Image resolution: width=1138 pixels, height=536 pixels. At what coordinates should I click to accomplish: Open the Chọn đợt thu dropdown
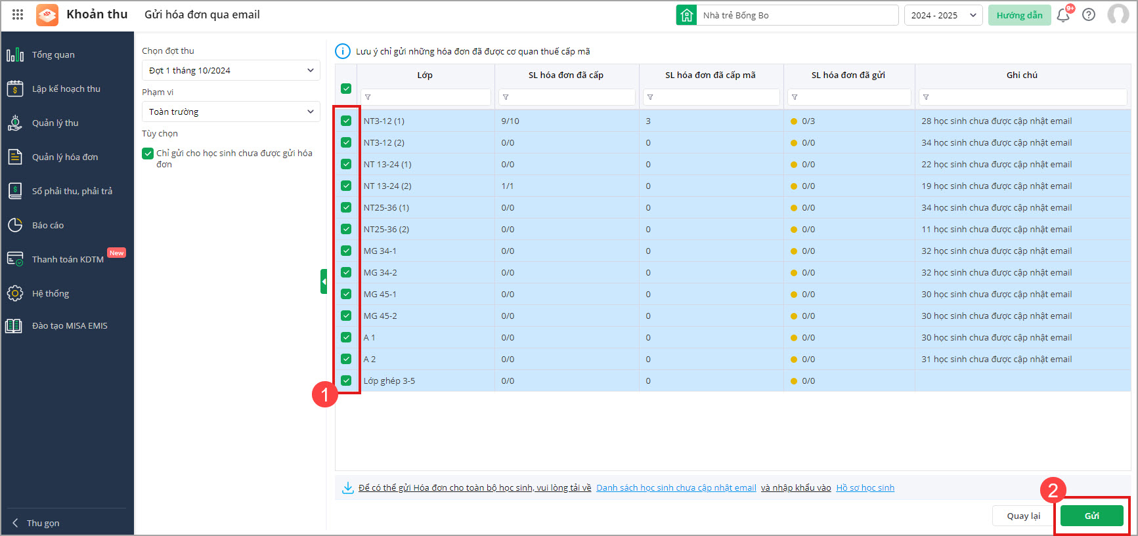(231, 70)
